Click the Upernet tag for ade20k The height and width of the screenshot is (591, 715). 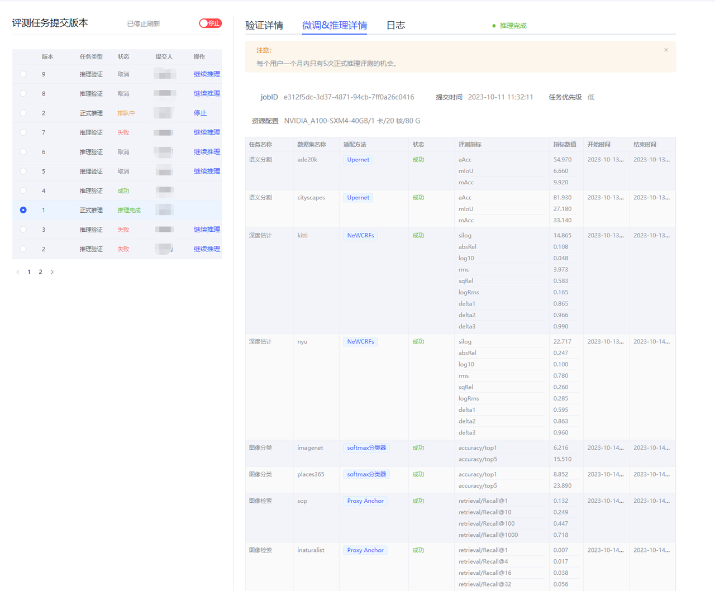pyautogui.click(x=358, y=160)
